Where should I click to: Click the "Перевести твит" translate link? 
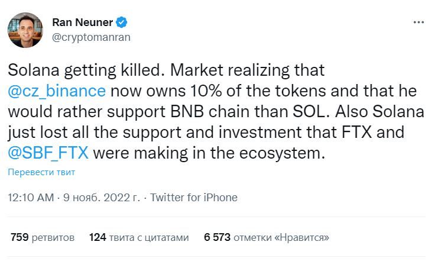pyautogui.click(x=41, y=172)
